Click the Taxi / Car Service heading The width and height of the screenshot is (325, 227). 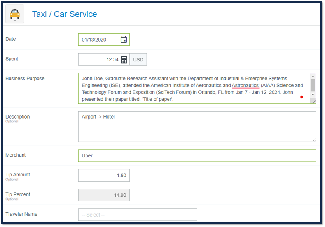(65, 14)
